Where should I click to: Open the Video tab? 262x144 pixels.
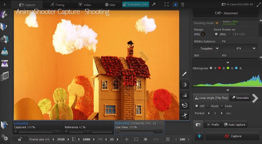click(85, 5)
